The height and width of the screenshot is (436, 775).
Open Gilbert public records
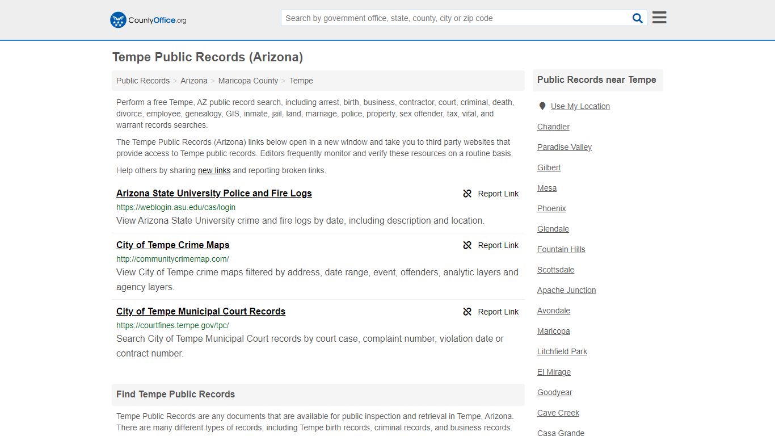click(x=549, y=167)
